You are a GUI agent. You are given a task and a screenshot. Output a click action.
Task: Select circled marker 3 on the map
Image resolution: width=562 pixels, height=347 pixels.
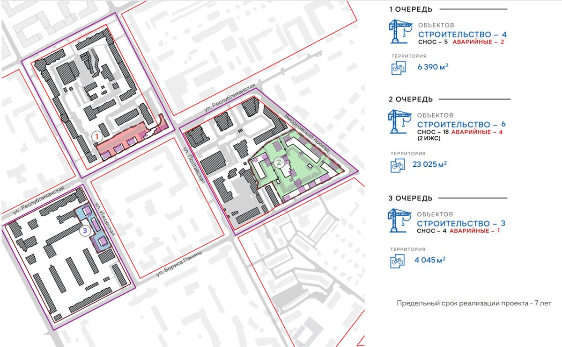point(84,230)
